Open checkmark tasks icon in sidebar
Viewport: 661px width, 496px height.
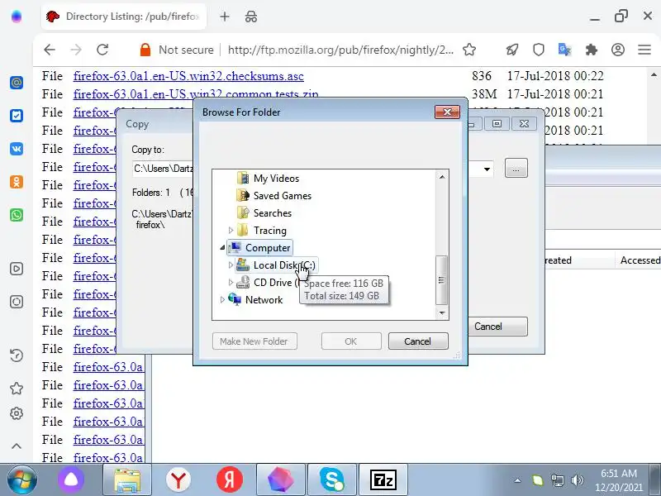click(17, 115)
